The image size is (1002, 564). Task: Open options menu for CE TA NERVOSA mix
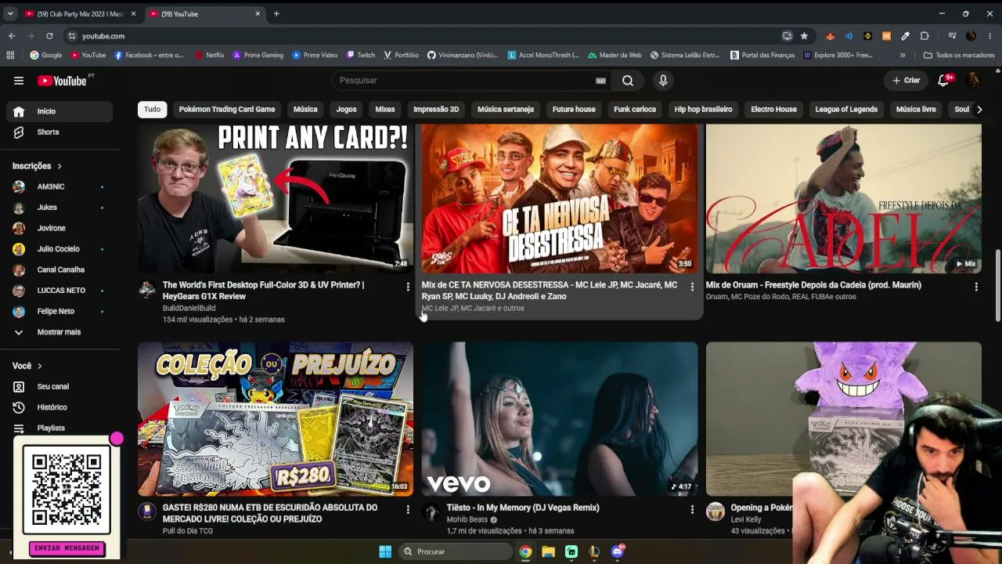point(692,287)
